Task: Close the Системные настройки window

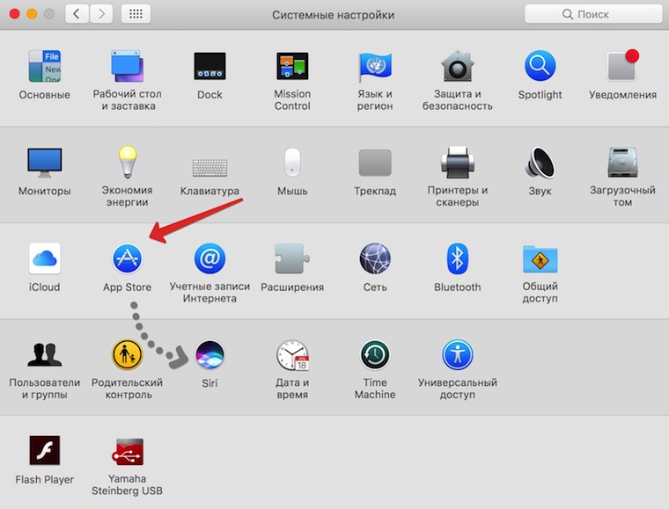Action: pyautogui.click(x=14, y=14)
